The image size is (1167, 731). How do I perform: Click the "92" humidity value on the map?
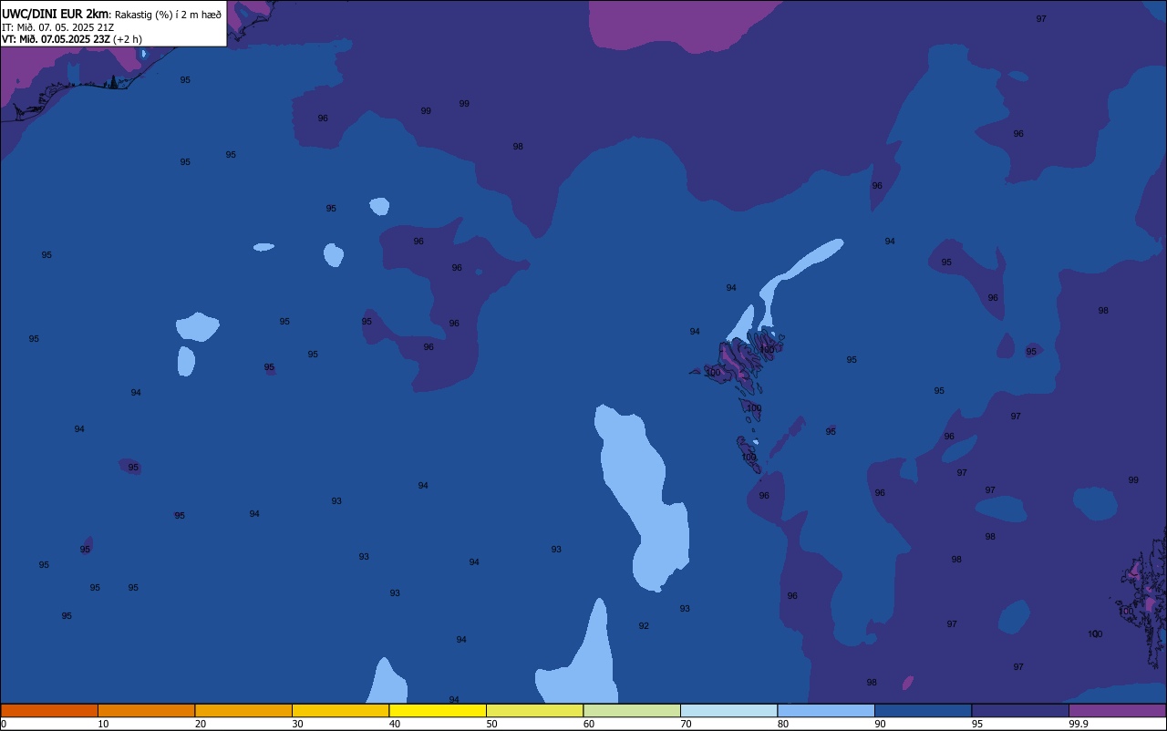pyautogui.click(x=644, y=626)
